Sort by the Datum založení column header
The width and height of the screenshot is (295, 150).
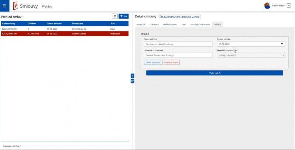tap(54, 24)
